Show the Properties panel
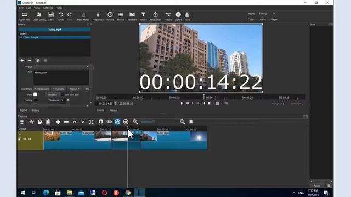Screen dimensions: 351x197 [98, 16]
